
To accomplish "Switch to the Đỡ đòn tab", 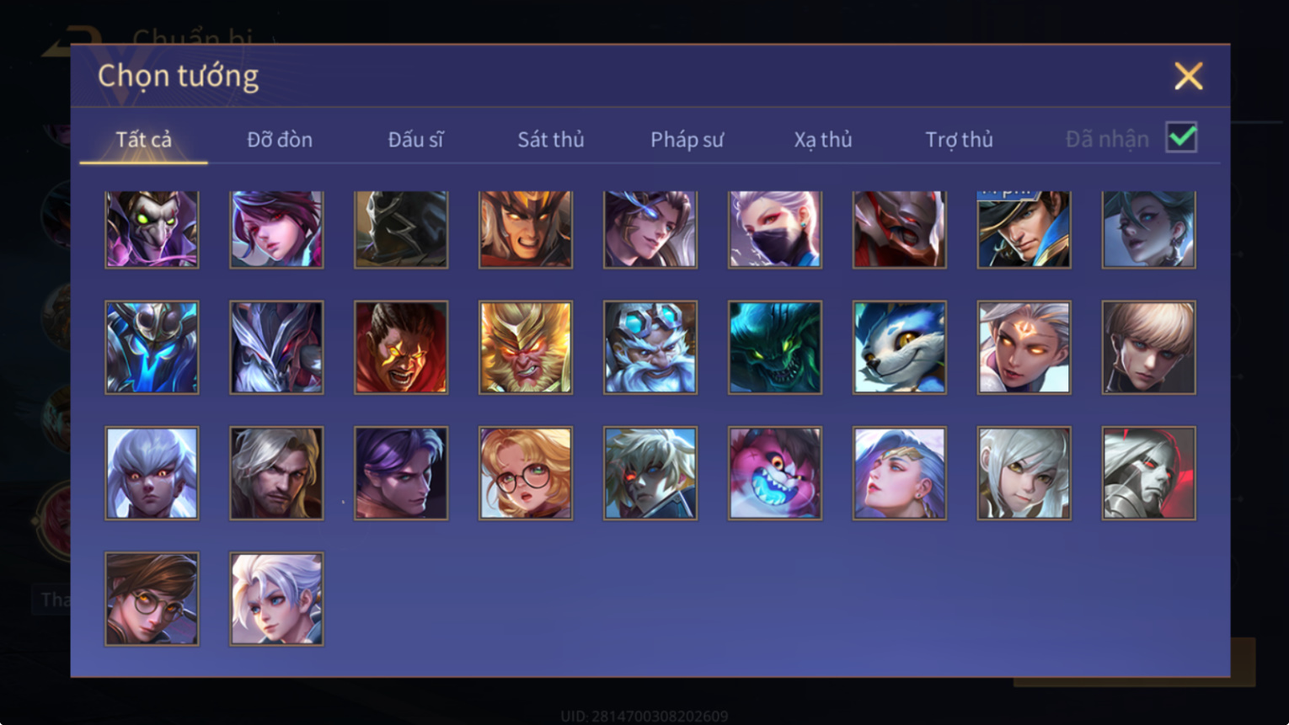I will point(280,140).
